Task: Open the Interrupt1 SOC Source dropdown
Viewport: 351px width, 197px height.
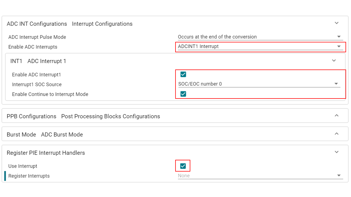Action: coord(259,84)
